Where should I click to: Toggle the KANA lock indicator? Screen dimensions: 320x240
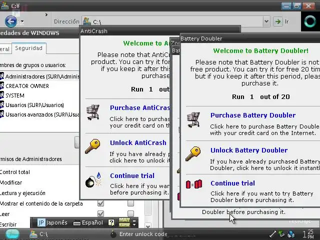(x=124, y=224)
